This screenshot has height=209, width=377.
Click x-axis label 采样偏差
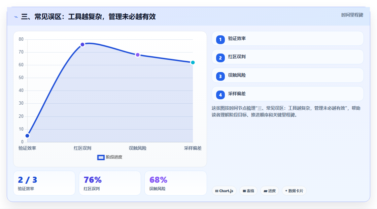[193, 148]
